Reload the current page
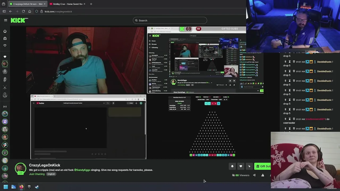Image resolution: width=340 pixels, height=191 pixels. click(23, 11)
